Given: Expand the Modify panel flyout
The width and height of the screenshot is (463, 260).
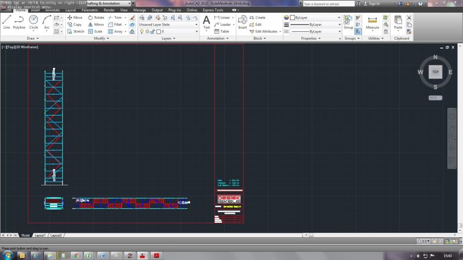Looking at the screenshot, I should click(x=100, y=38).
